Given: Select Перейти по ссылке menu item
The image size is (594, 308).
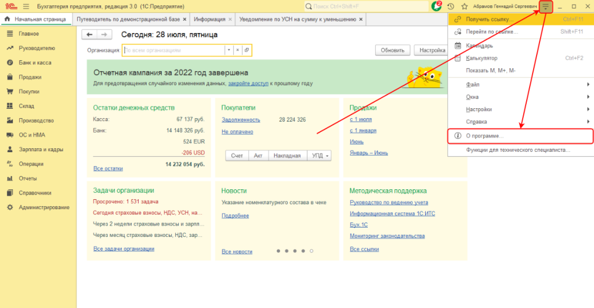Looking at the screenshot, I should click(521, 32).
